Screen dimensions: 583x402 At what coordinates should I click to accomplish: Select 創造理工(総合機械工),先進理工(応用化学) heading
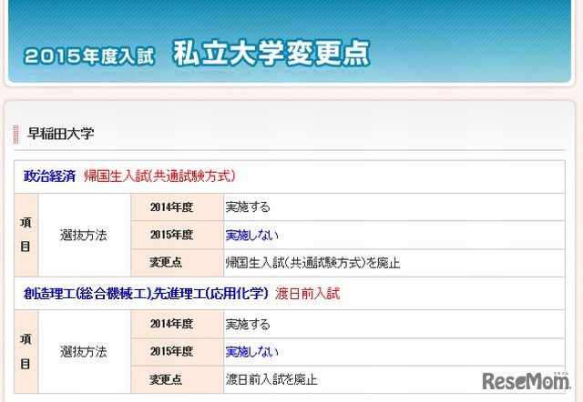click(x=146, y=293)
